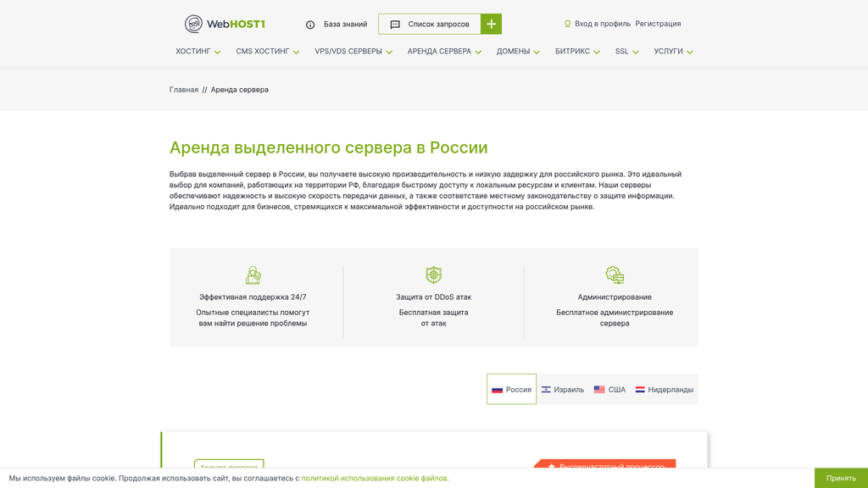Screen dimensions: 868x488
Task: Click the DDoS protection shield icon
Action: (433, 274)
